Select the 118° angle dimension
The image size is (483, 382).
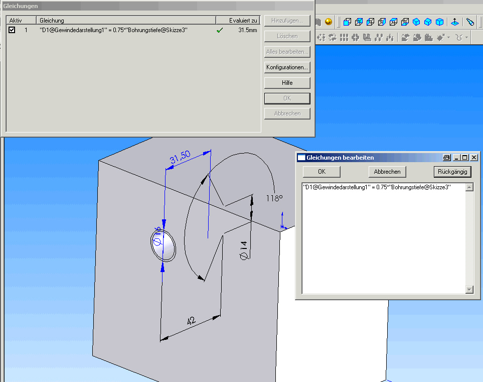click(274, 198)
